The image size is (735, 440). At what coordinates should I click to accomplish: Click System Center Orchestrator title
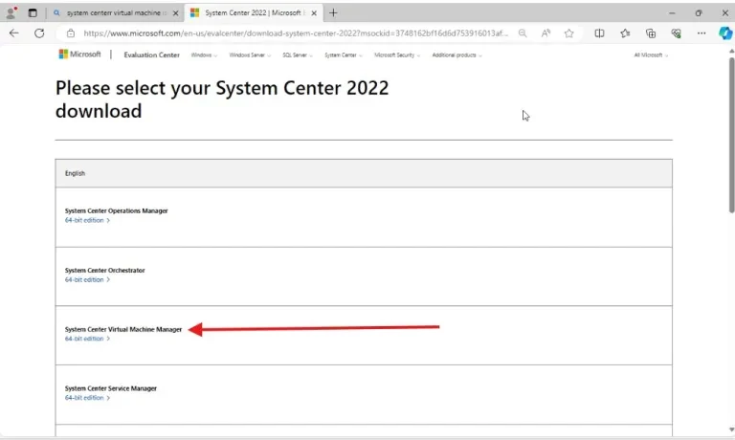[104, 271]
